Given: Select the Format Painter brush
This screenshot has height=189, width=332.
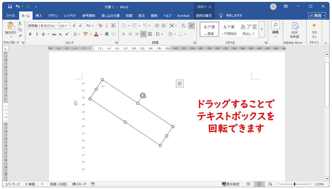Looking at the screenshot, I should point(20,36).
